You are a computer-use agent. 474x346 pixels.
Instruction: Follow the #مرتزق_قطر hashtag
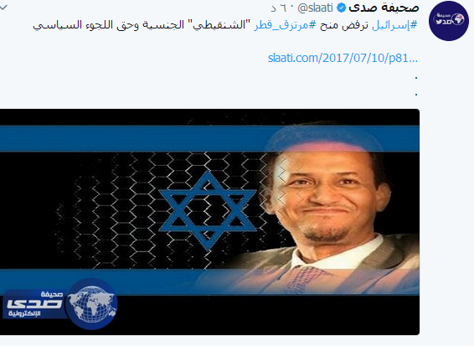[284, 25]
